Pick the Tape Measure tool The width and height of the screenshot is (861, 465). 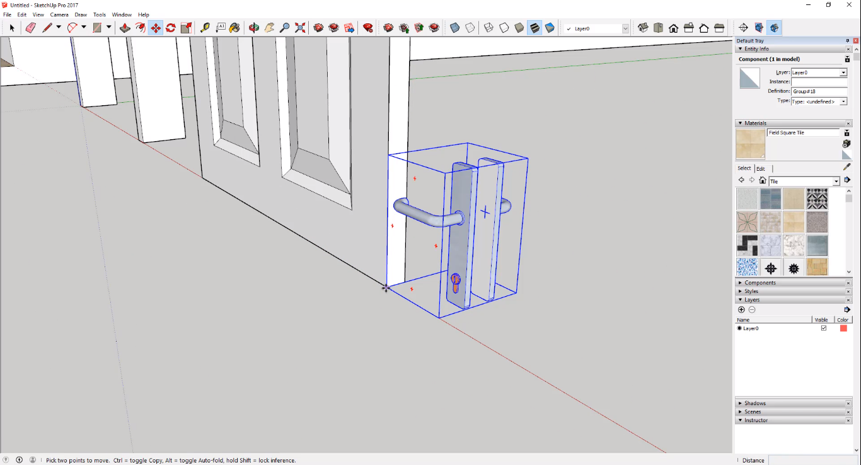click(x=205, y=28)
